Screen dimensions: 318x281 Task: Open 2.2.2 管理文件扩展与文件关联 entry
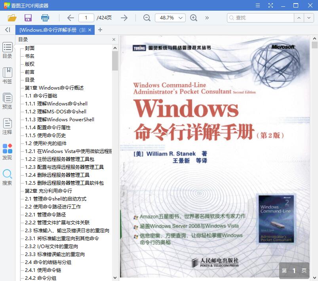click(x=57, y=222)
